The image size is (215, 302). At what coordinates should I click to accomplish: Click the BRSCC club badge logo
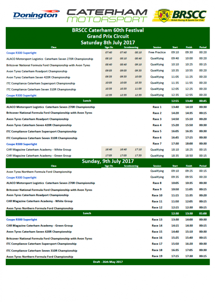182,15
